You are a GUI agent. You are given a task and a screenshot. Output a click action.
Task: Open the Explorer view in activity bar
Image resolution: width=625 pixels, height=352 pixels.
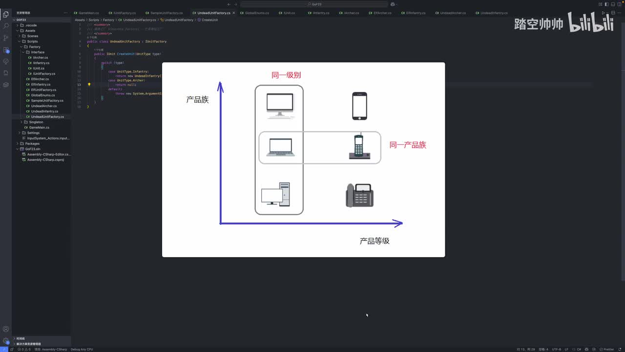coord(6,14)
